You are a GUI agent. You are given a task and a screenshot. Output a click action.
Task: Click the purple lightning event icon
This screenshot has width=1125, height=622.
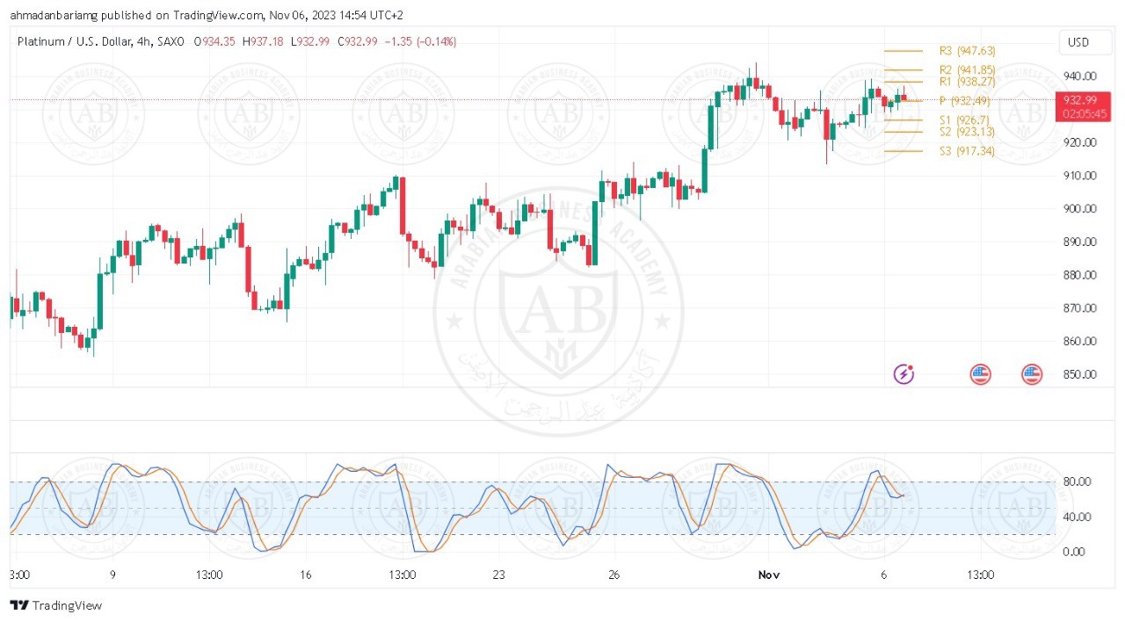904,375
